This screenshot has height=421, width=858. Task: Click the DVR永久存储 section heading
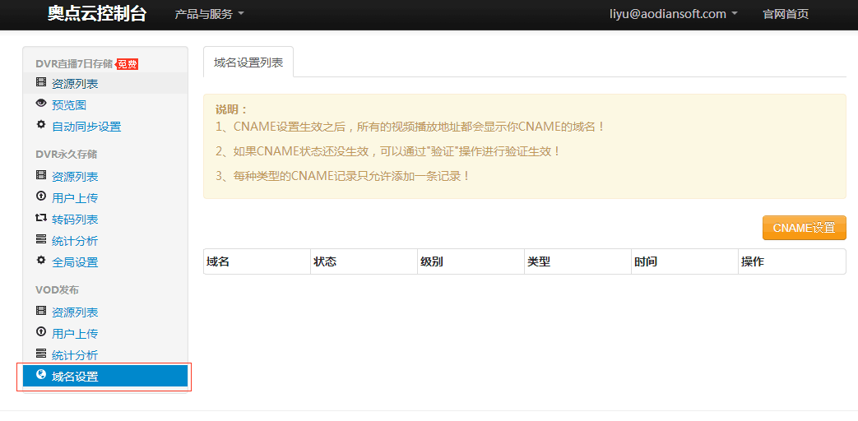coord(66,155)
